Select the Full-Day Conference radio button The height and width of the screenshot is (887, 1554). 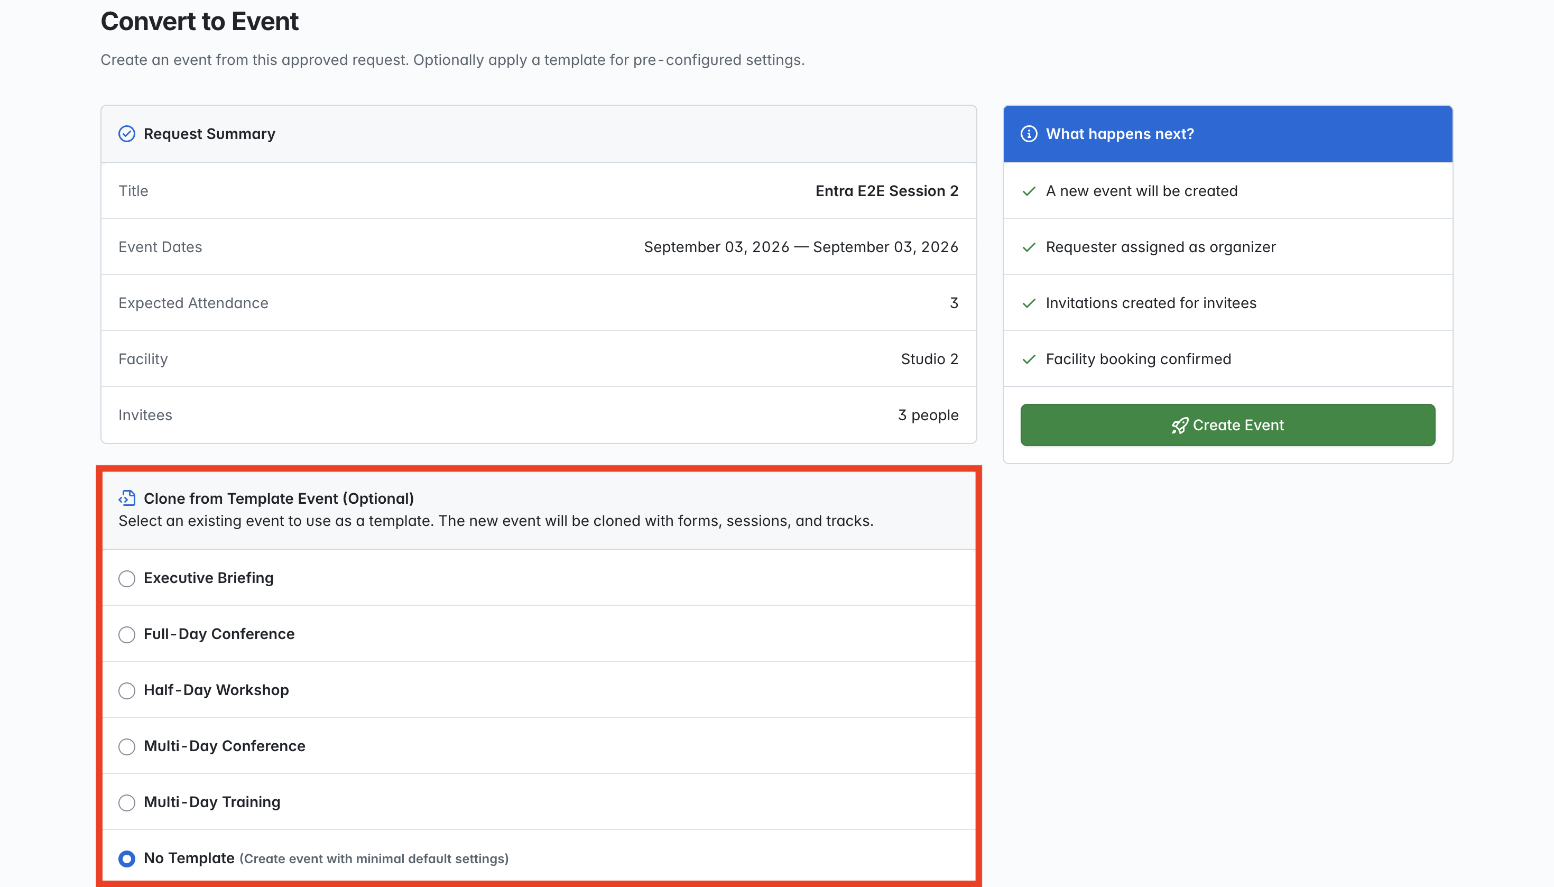pos(127,635)
